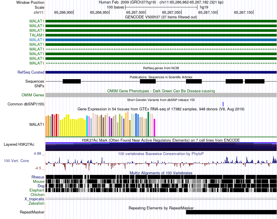This screenshot has height=219, width=277.
Task: Click the dark blue RefSeq Curated bar
Action: 161,72
